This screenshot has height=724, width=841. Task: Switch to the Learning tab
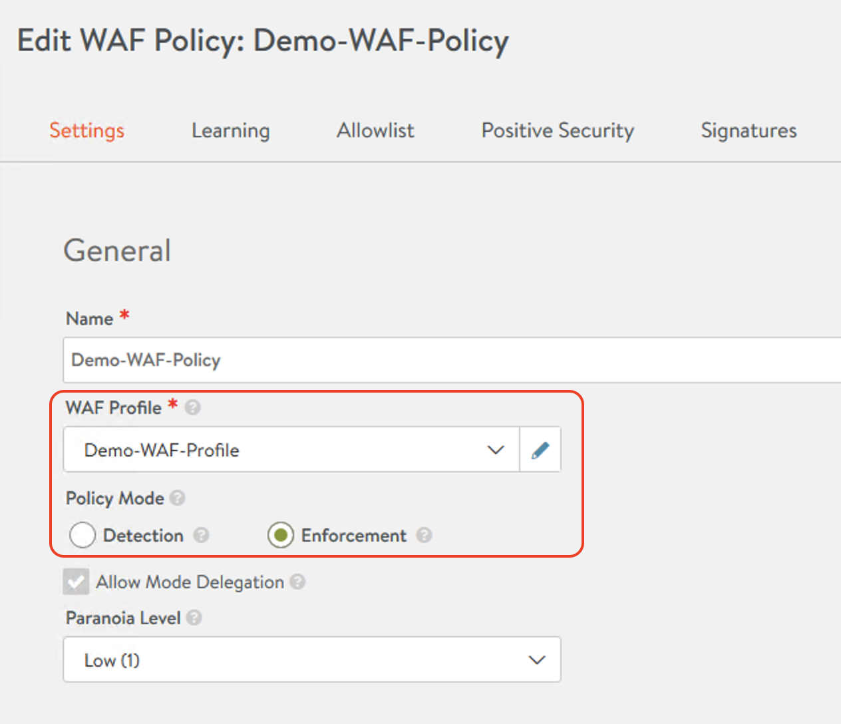(230, 130)
